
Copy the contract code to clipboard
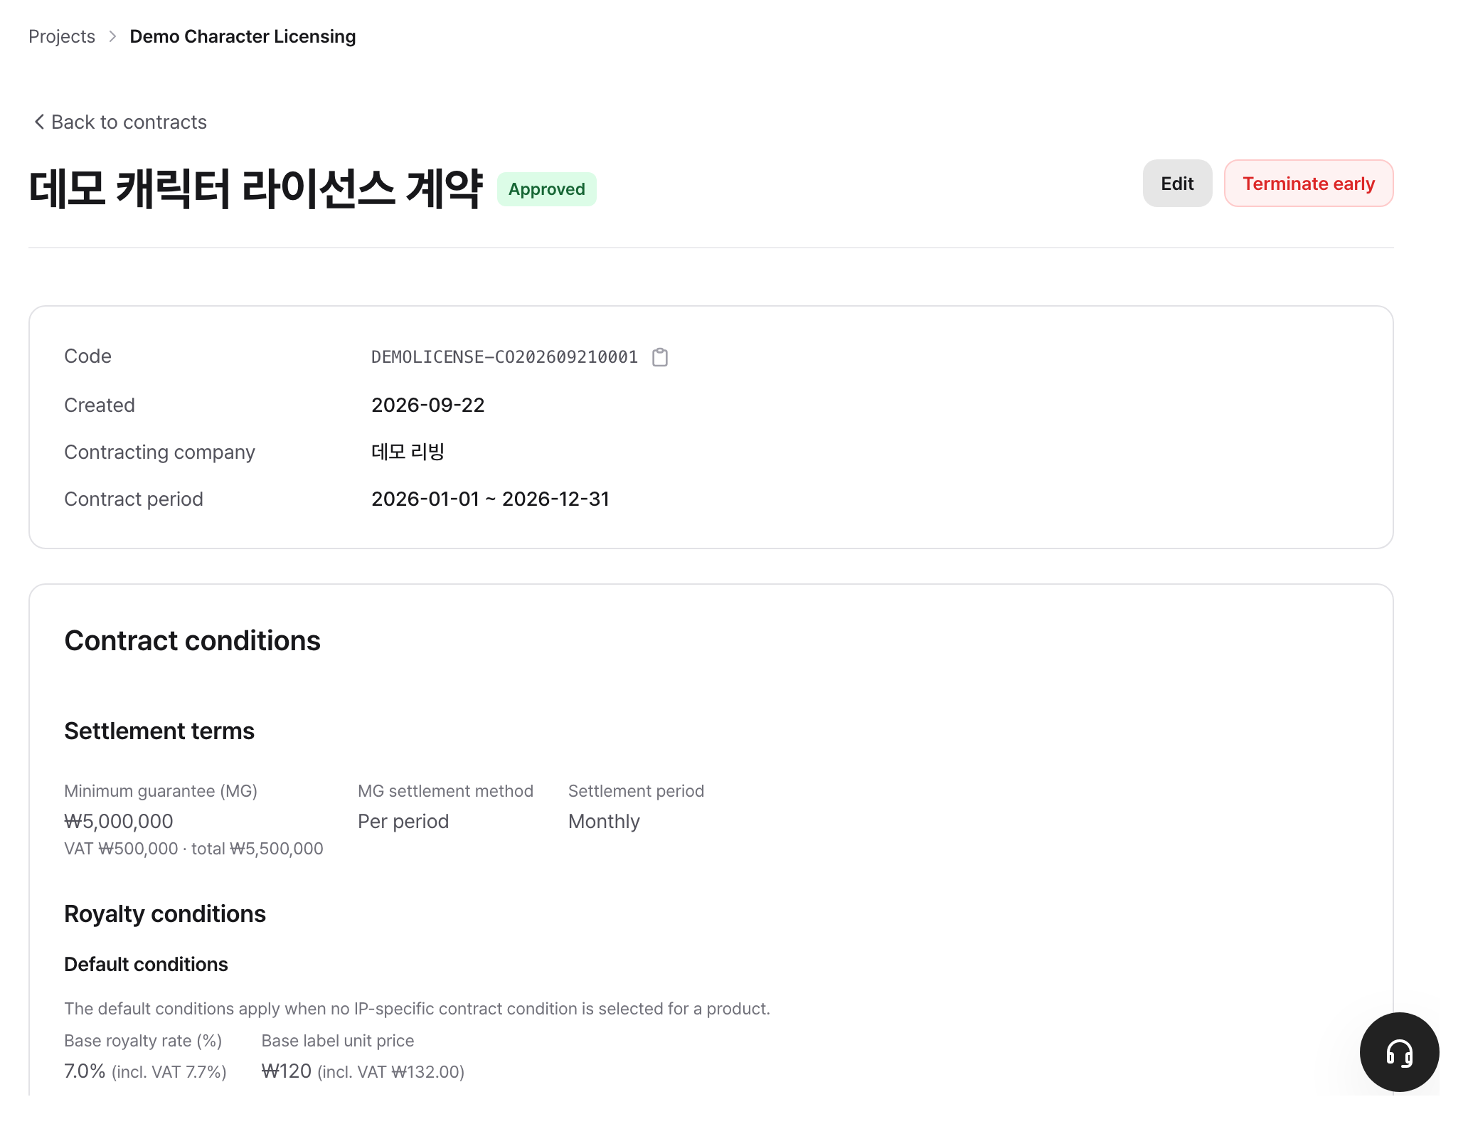click(x=660, y=357)
